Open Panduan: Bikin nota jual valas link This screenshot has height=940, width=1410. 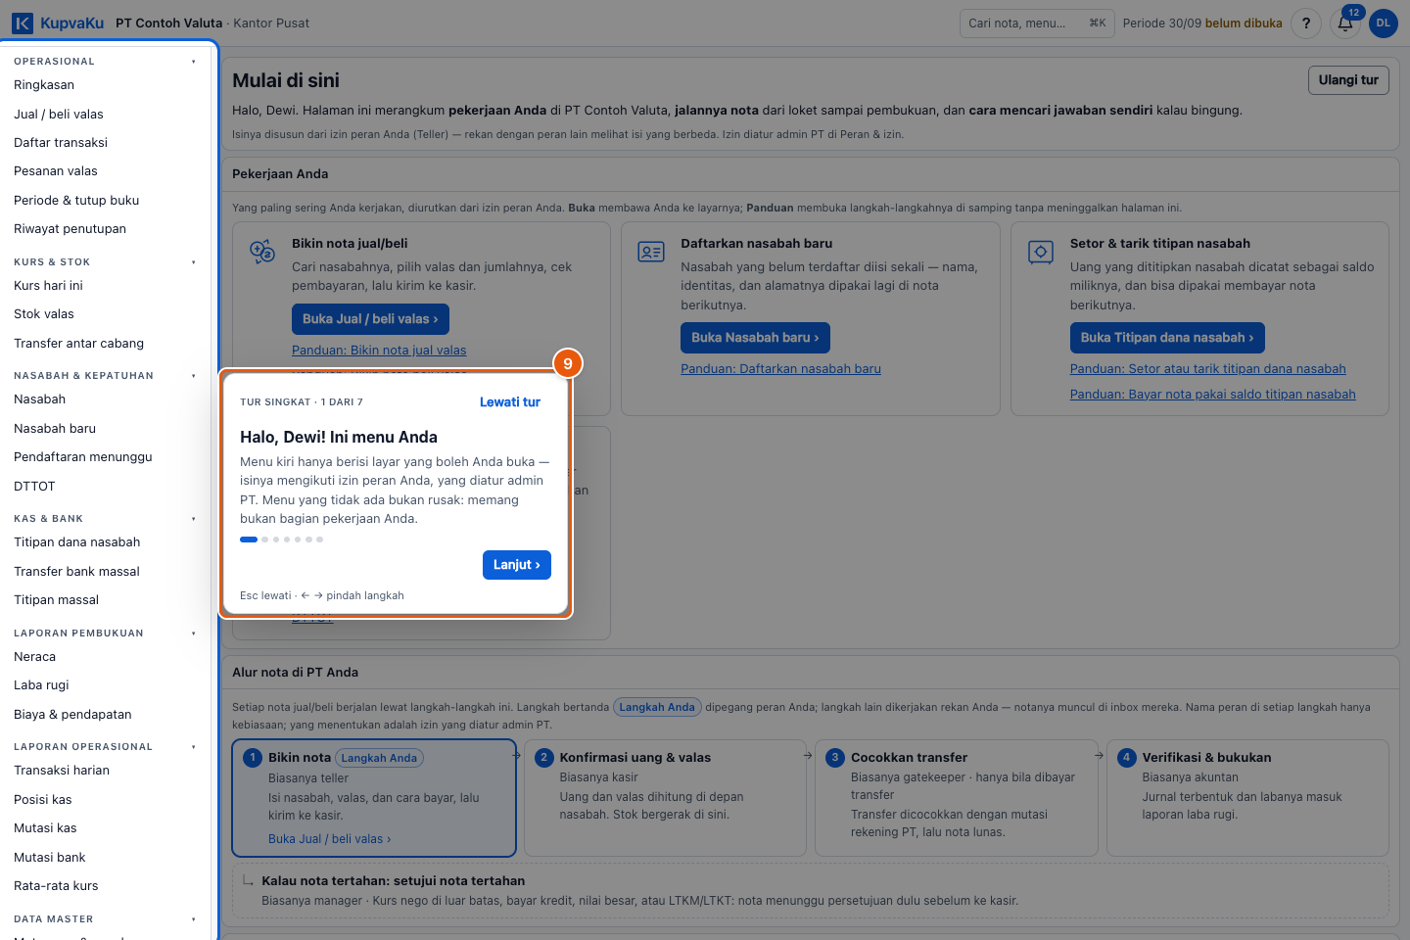(x=379, y=351)
